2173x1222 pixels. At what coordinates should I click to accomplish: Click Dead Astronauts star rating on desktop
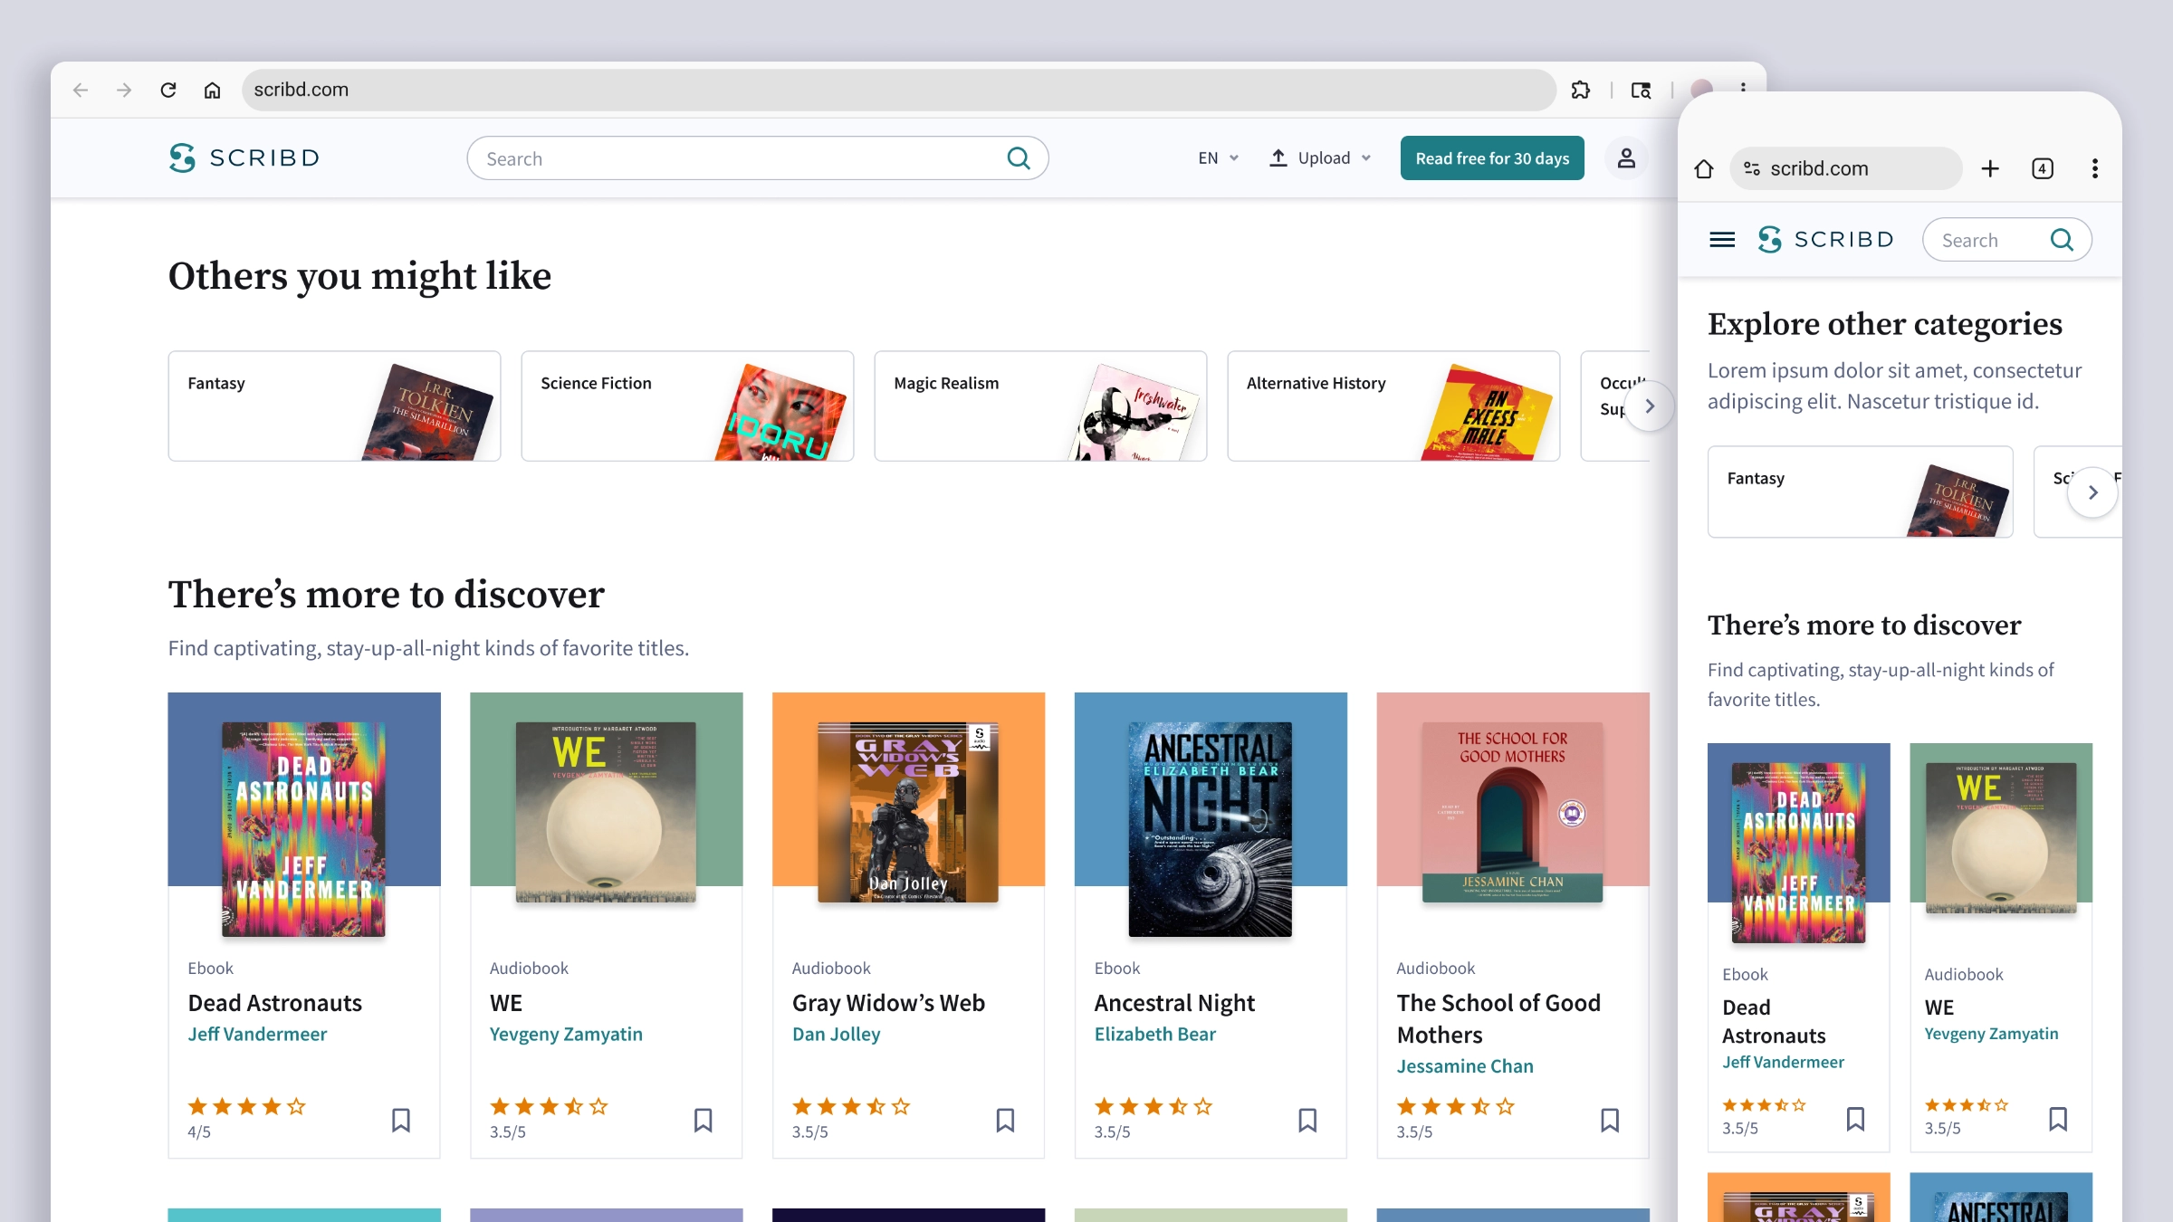(246, 1106)
